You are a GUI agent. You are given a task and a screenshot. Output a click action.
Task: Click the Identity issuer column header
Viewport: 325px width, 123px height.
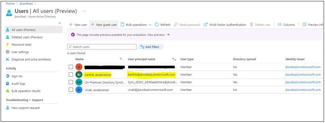[x=295, y=59]
